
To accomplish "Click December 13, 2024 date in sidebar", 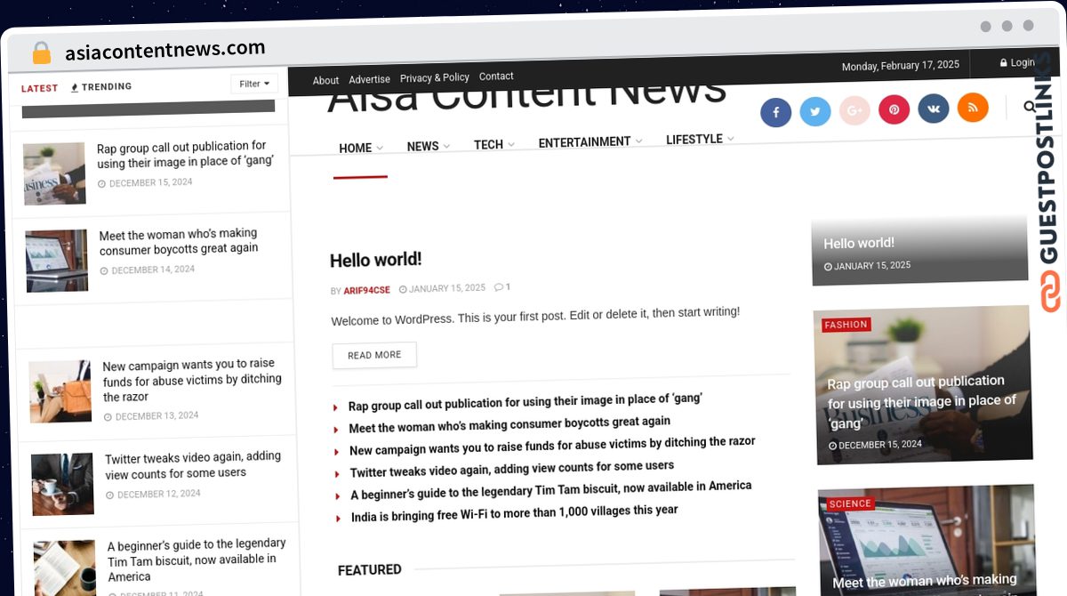I will click(151, 416).
